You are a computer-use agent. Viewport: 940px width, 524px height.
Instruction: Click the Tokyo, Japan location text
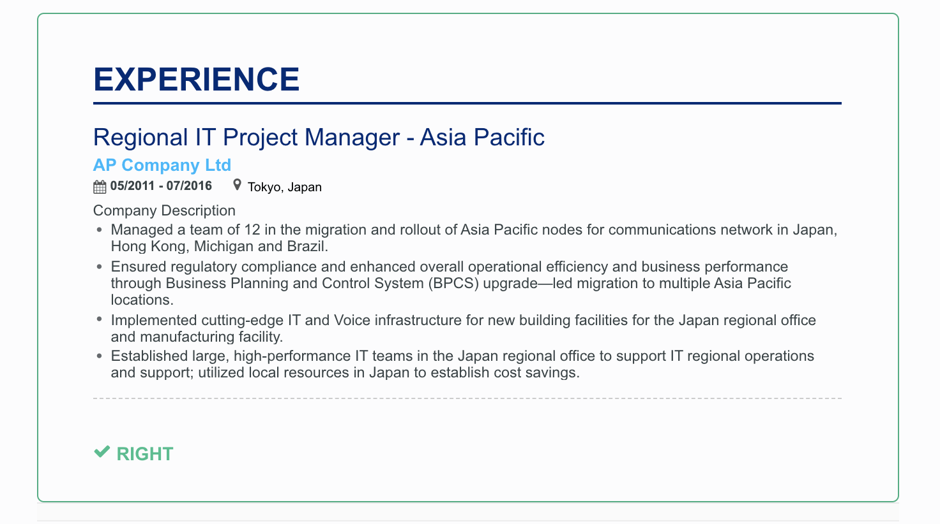285,187
